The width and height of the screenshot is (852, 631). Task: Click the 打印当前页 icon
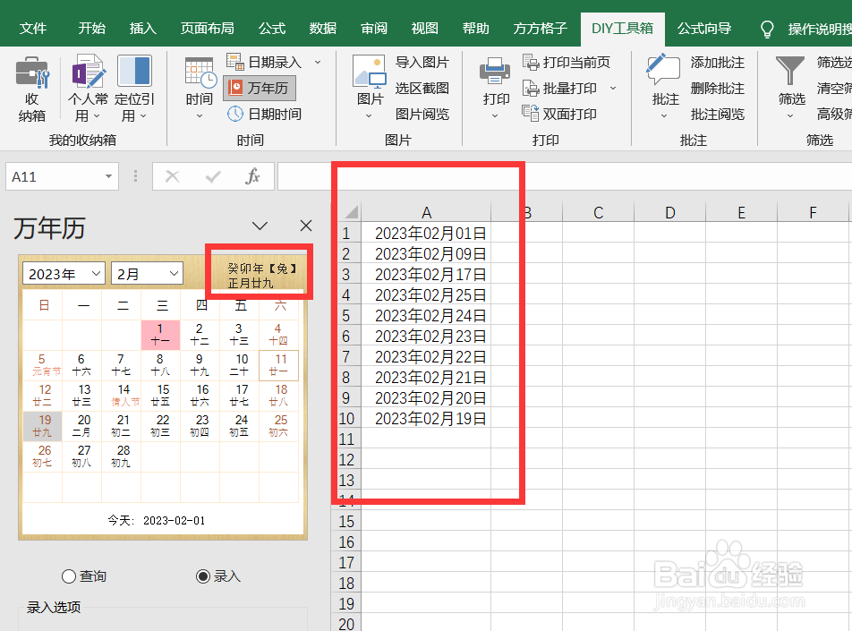tap(531, 62)
